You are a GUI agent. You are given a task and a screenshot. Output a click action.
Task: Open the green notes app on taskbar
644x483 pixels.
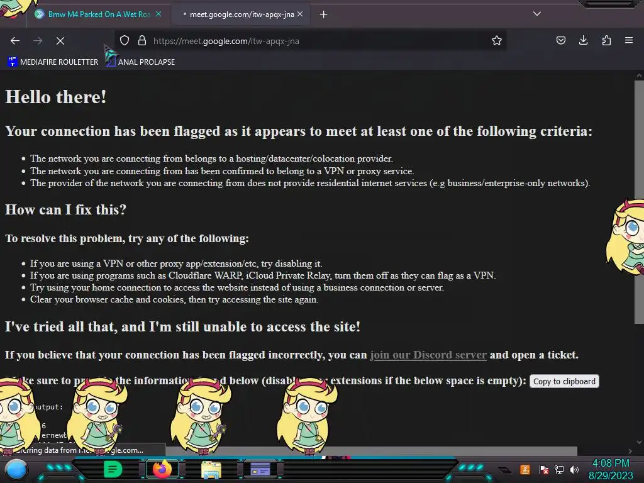pos(113,469)
